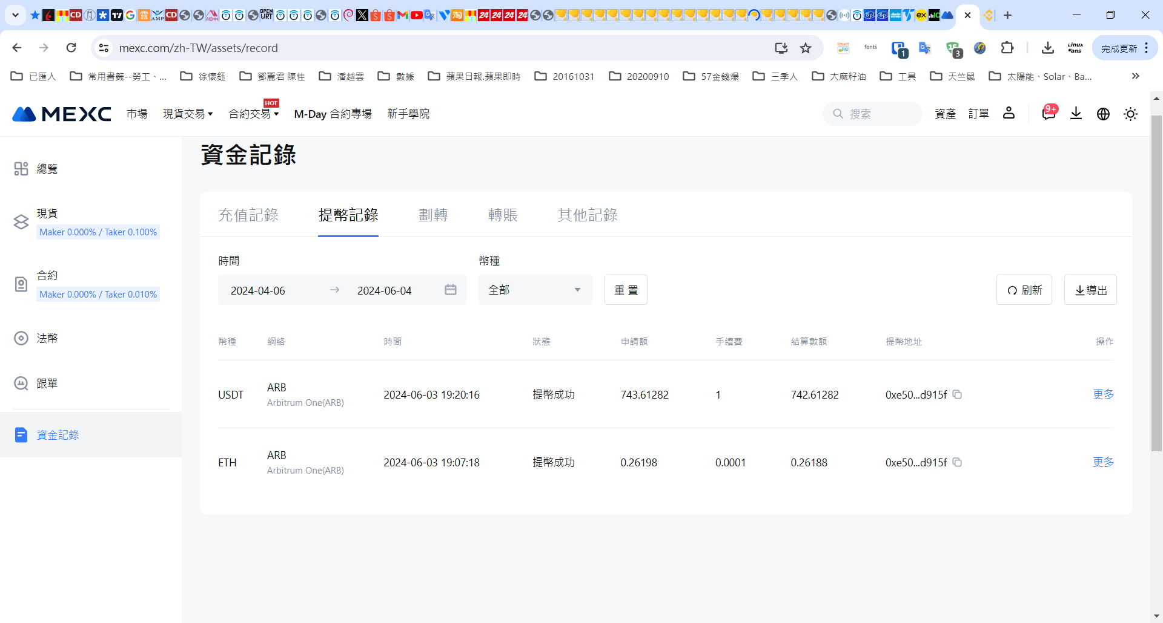Toggle the light/dark theme sun icon
The width and height of the screenshot is (1163, 623).
[1130, 114]
